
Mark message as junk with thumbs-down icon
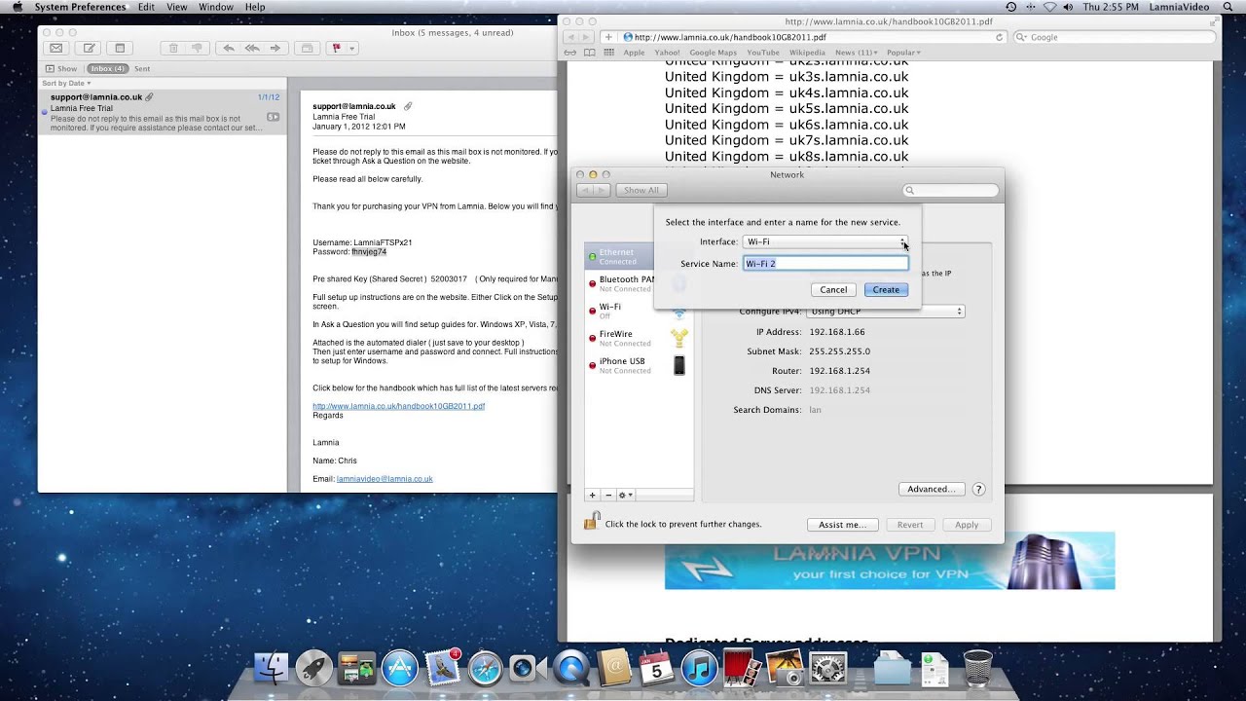click(x=197, y=48)
